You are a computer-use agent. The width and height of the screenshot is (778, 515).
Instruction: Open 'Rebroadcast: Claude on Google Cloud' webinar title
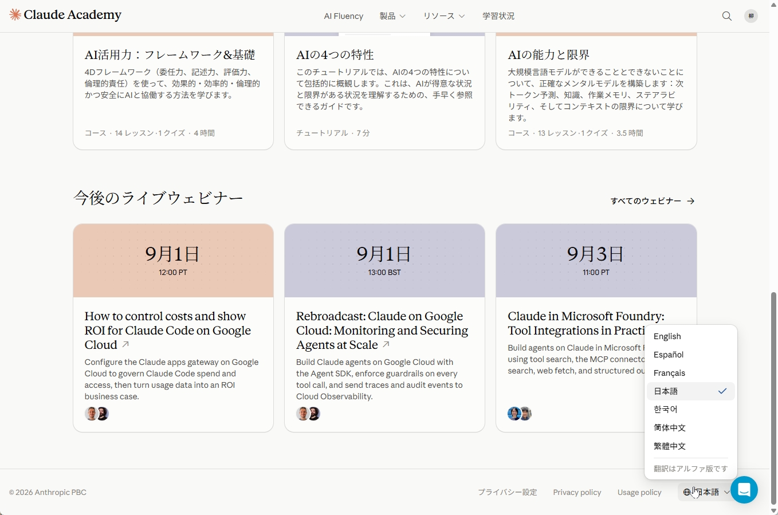tap(382, 331)
